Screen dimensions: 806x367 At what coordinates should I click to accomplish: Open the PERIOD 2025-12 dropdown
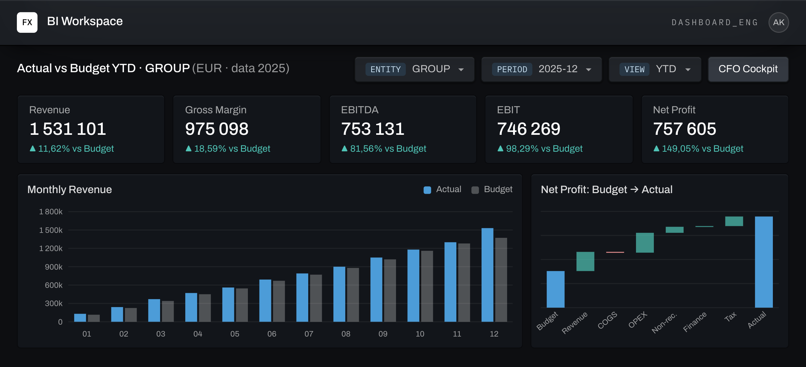tap(542, 69)
